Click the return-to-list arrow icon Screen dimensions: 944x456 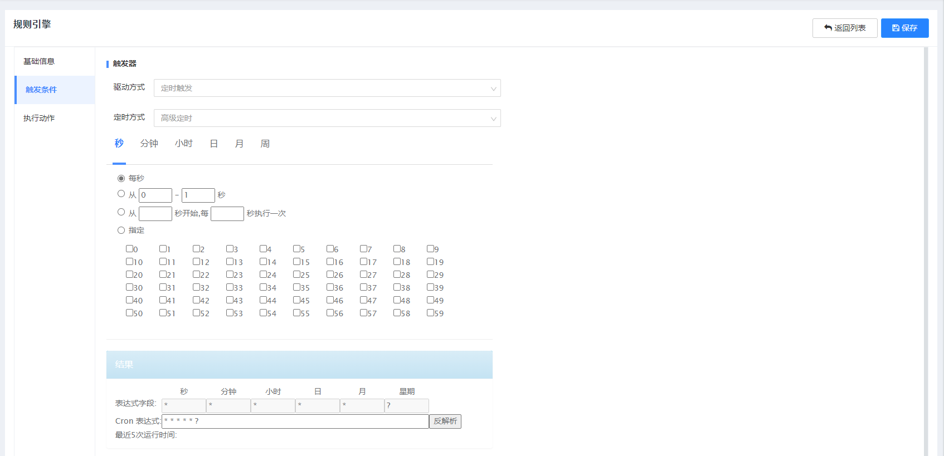tap(828, 28)
